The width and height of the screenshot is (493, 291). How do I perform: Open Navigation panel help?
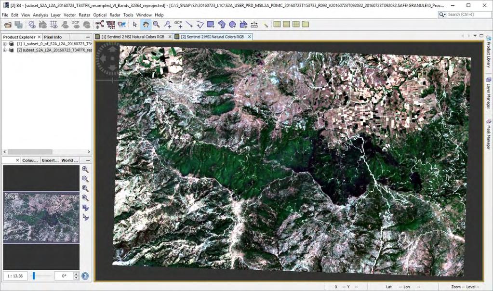(x=85, y=276)
